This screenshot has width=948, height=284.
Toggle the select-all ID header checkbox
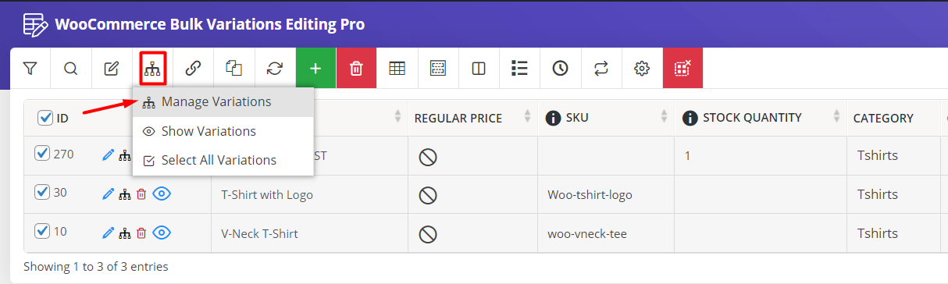(45, 118)
